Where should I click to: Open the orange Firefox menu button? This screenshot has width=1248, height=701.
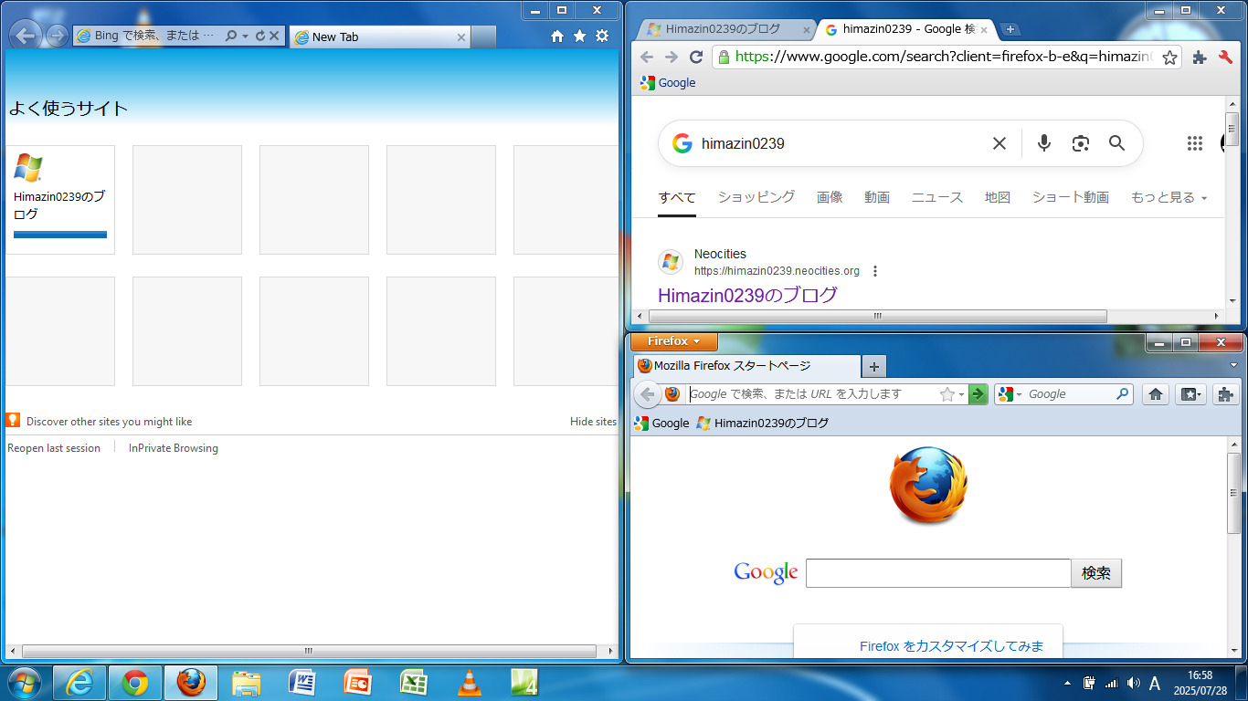pos(673,341)
